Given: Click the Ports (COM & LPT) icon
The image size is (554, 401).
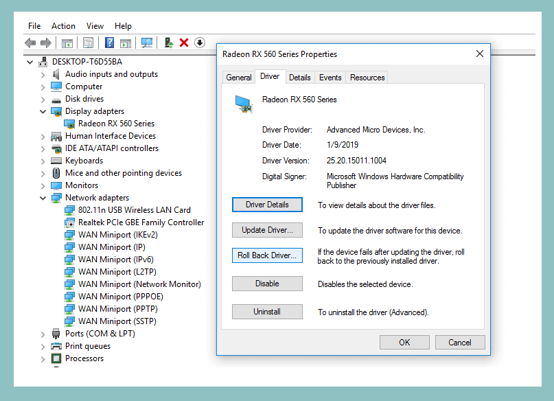Looking at the screenshot, I should [x=56, y=334].
